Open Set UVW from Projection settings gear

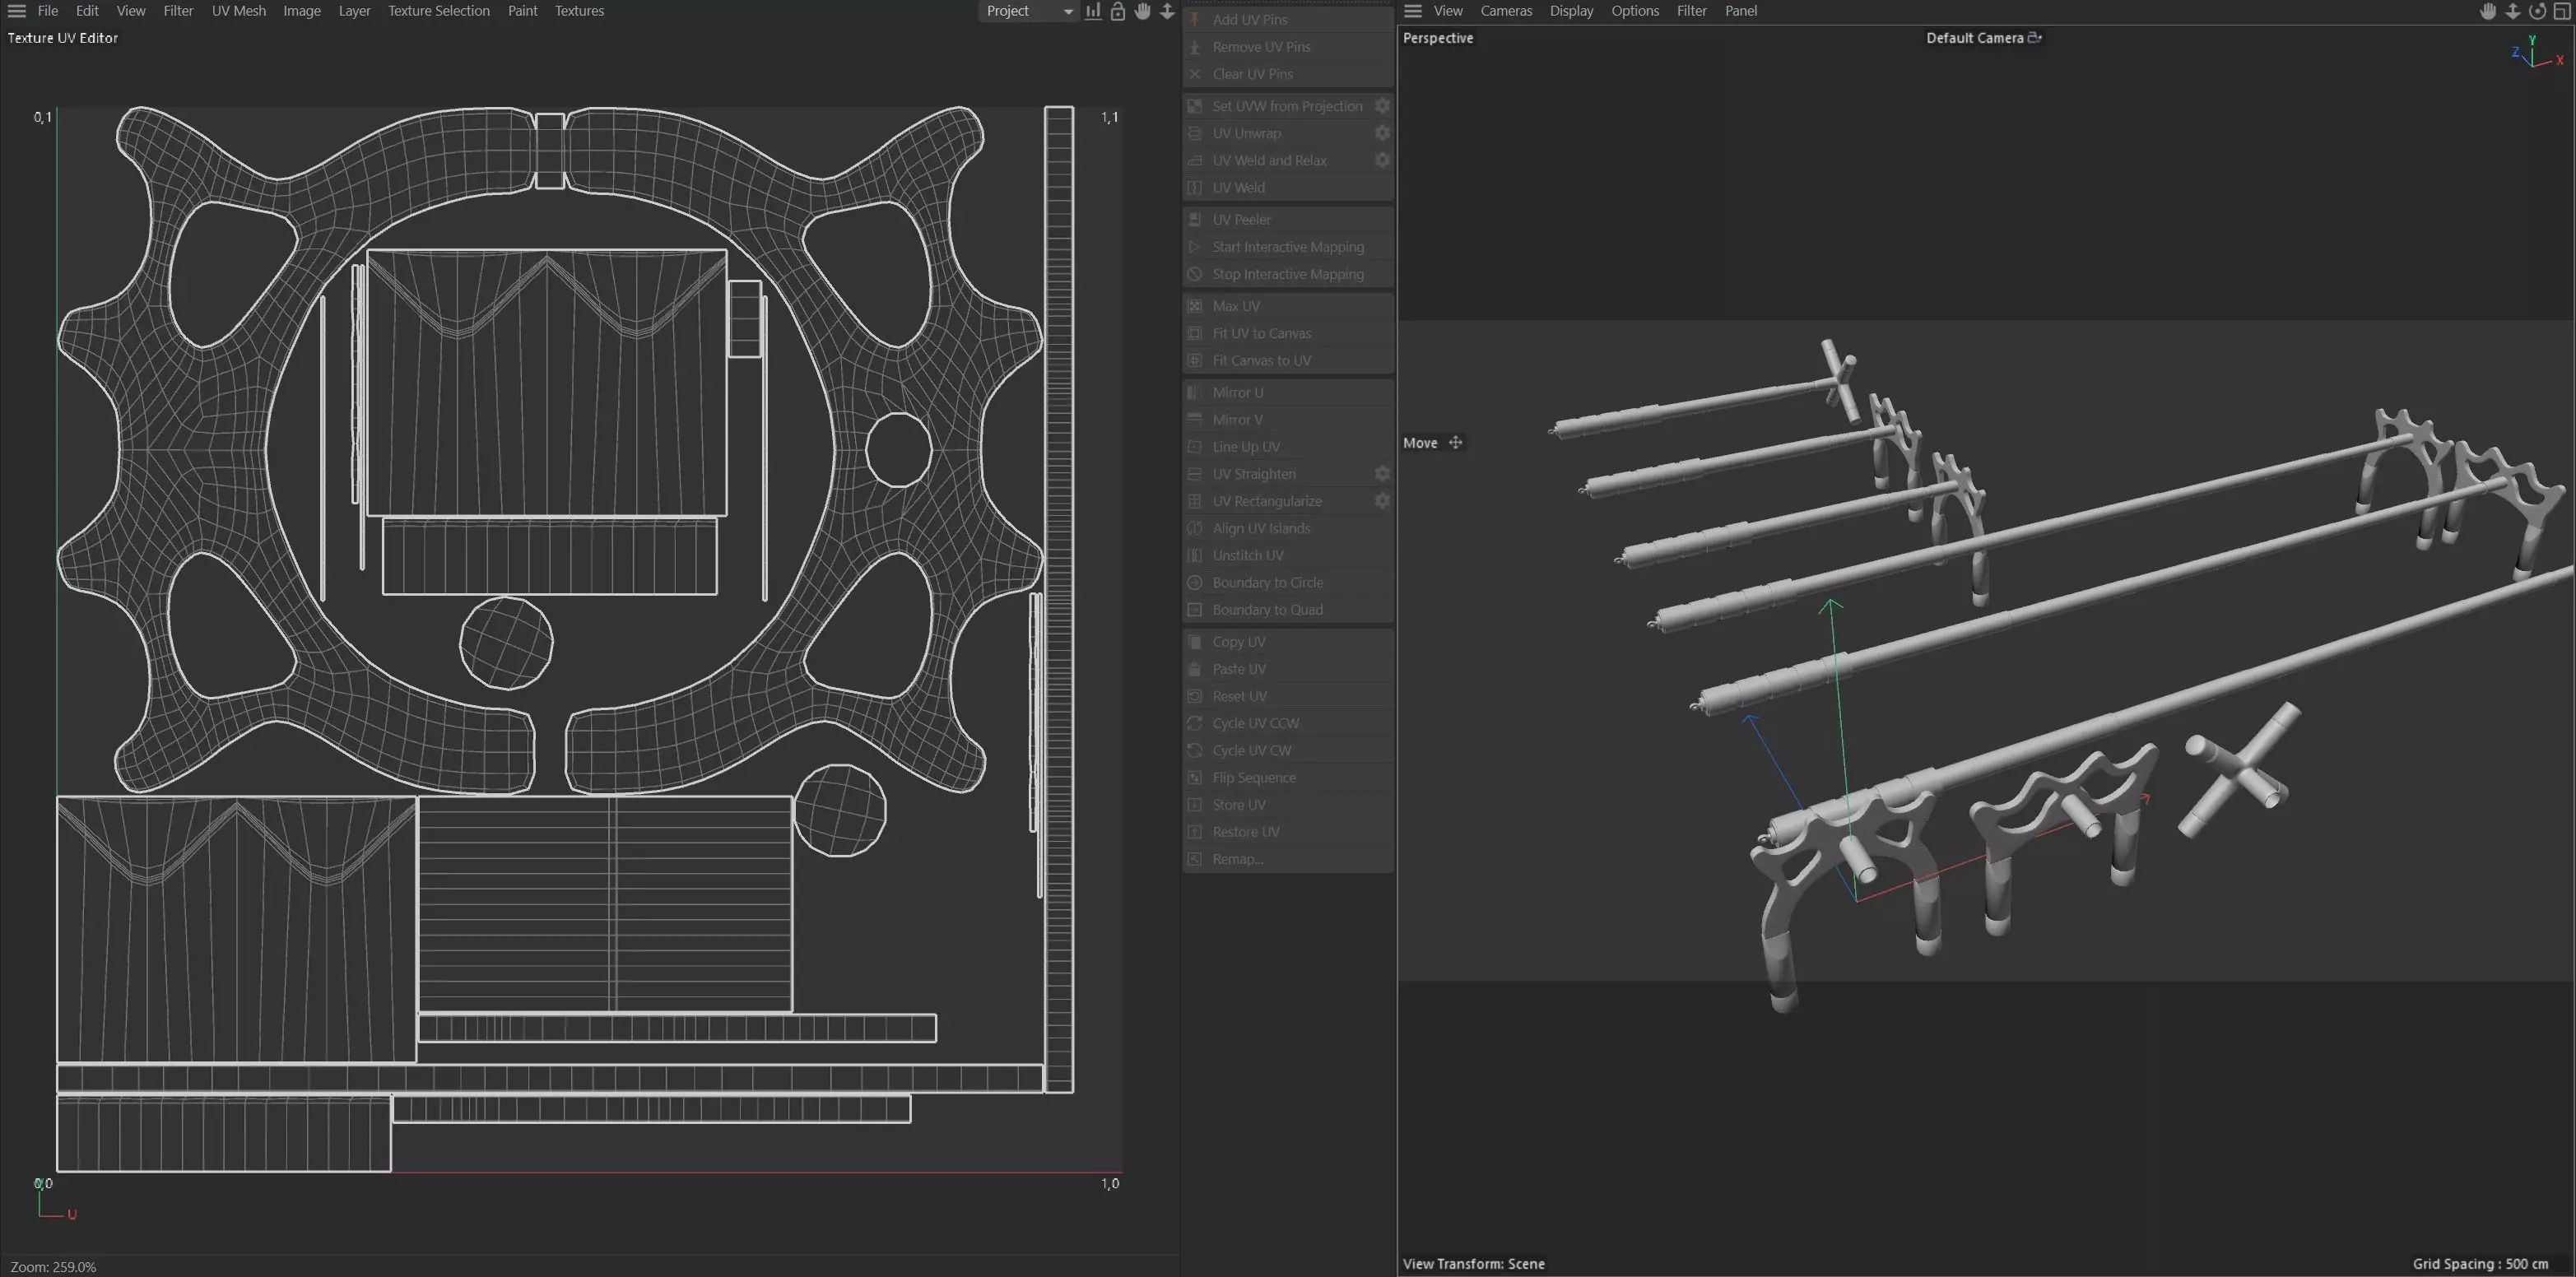coord(1382,106)
